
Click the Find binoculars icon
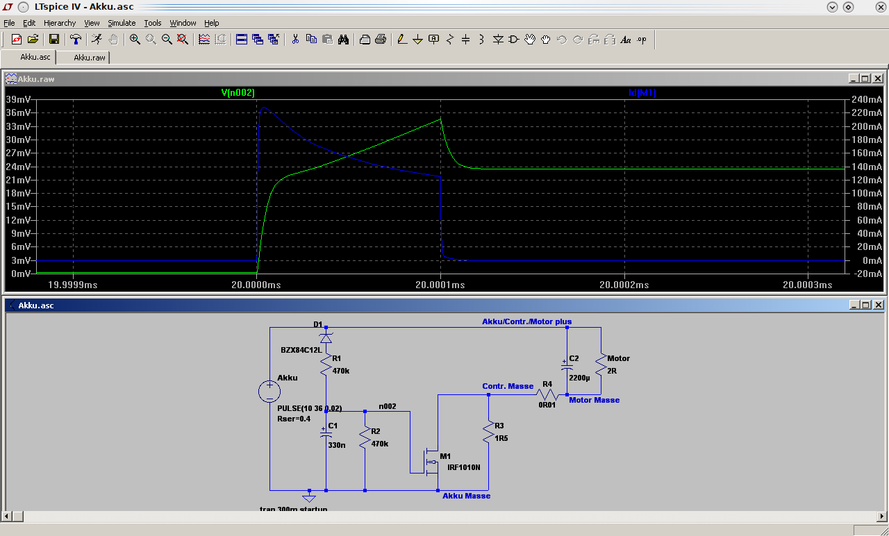click(x=343, y=40)
